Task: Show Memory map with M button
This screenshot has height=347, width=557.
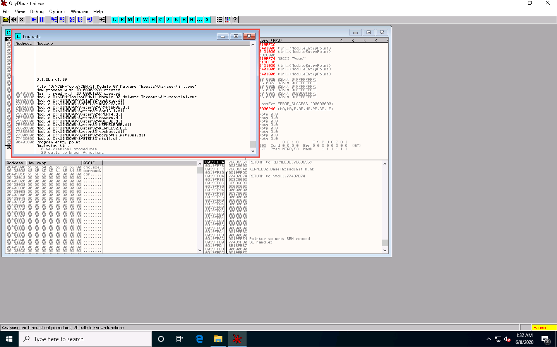Action: (130, 19)
